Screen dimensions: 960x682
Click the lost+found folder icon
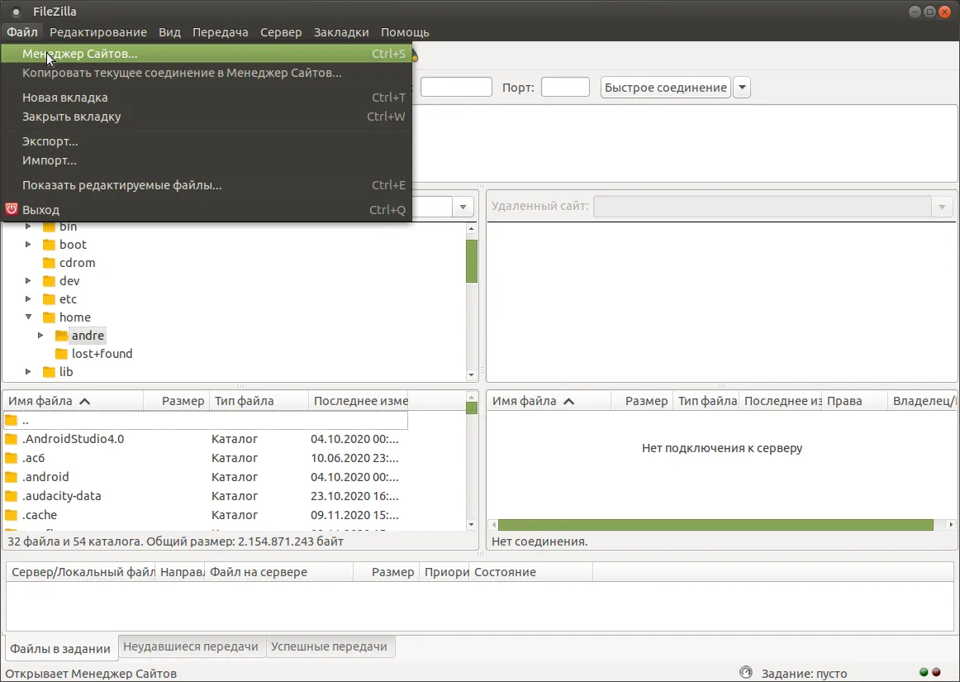pyautogui.click(x=61, y=354)
